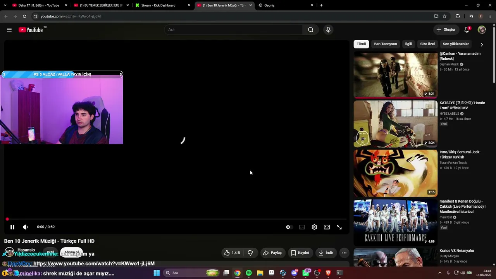Toggle subtitles in the player
The height and width of the screenshot is (279, 496).
(x=302, y=227)
